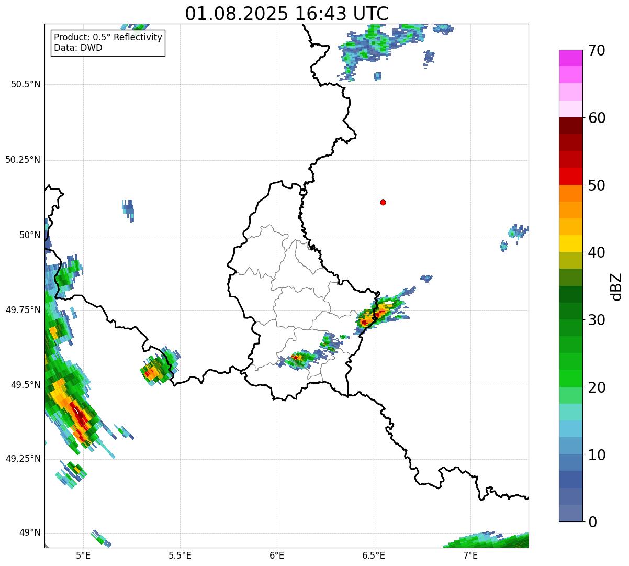This screenshot has height=566, width=629.
Task: Click the 5.5°E longitude label
Action: tap(180, 556)
